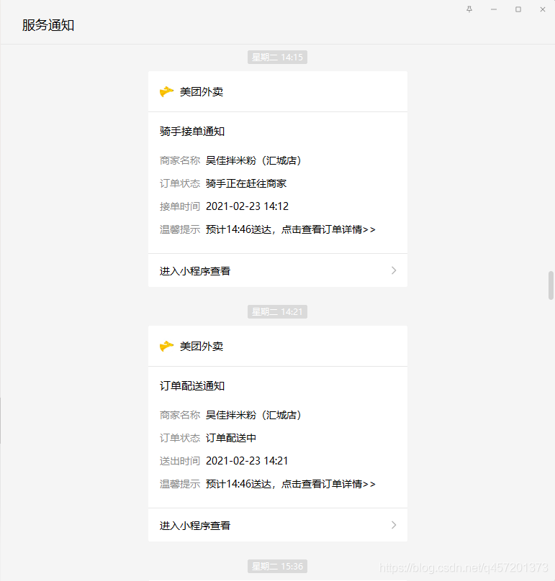
Task: Click dispatch time 2021-02-23 14:21
Action: tap(247, 461)
